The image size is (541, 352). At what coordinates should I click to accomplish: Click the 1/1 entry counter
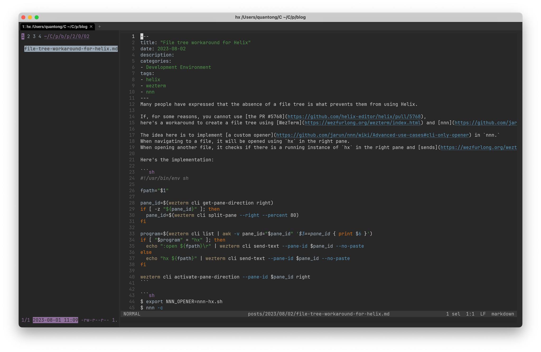point(26,320)
